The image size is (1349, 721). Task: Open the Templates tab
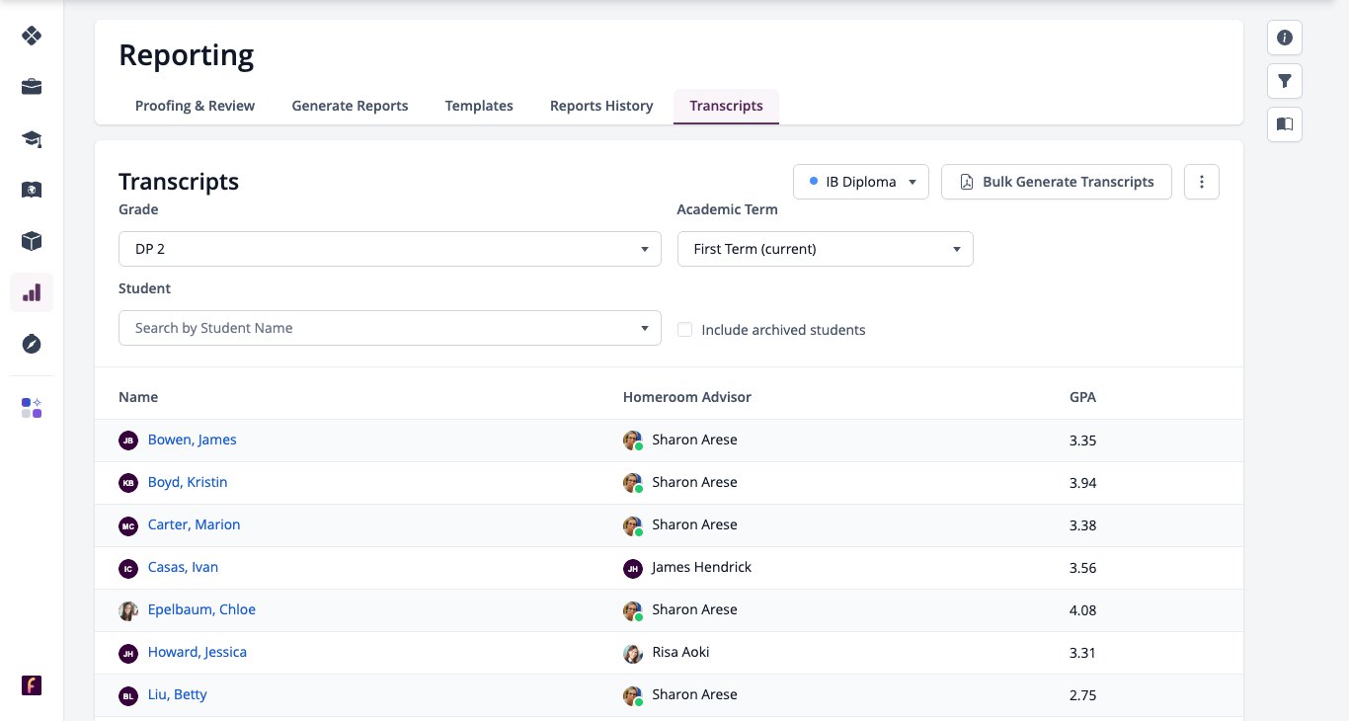pos(479,106)
